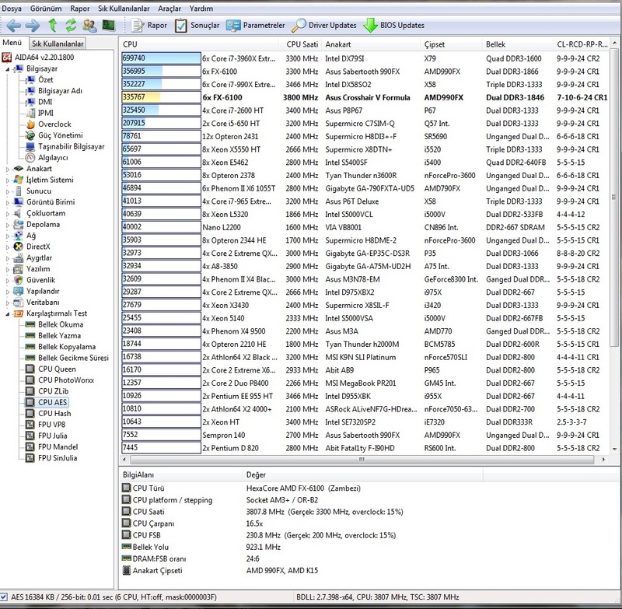Select the CPU Queen benchmark
This screenshot has height=609, width=622.
[x=57, y=369]
